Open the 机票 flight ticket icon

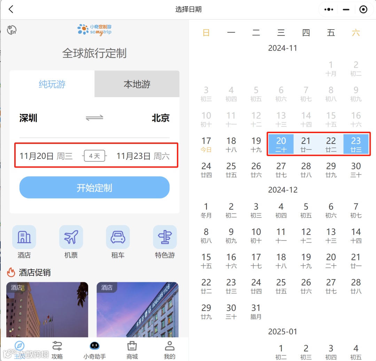(x=71, y=237)
